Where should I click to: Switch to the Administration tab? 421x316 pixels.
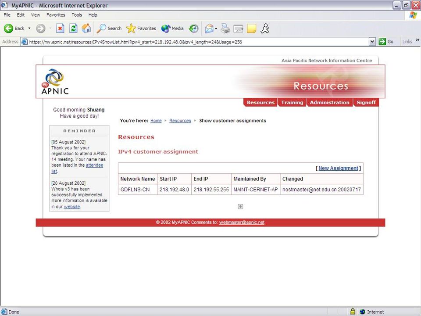[x=329, y=102]
